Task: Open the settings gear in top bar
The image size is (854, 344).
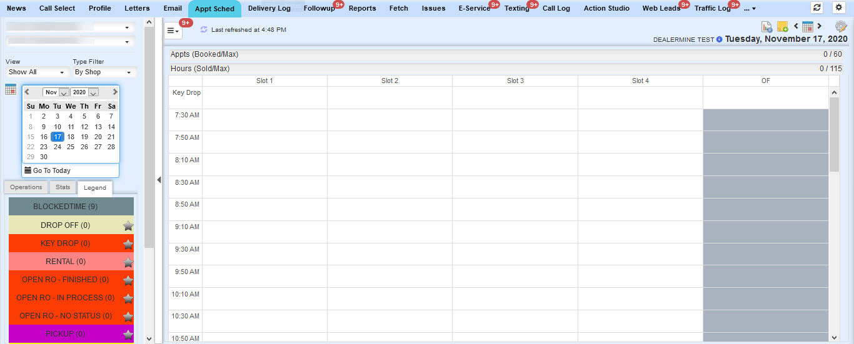Action: click(x=838, y=7)
